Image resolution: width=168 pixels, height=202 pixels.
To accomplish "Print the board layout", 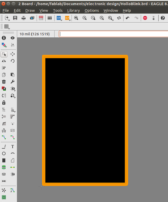I will (x=24, y=18).
